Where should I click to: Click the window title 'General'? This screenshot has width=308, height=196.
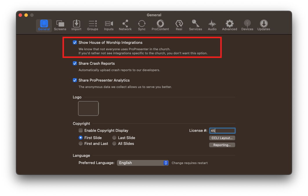(154, 15)
